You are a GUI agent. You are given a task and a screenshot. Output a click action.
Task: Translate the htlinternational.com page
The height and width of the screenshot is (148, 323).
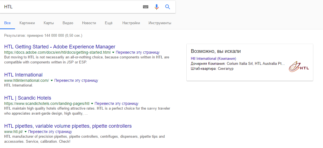click(76, 81)
